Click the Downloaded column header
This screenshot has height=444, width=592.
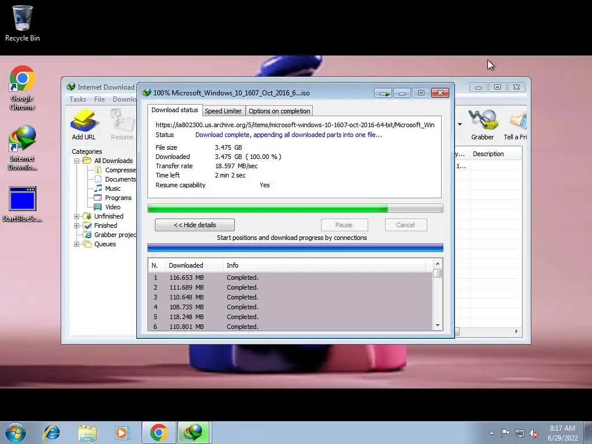(194, 265)
